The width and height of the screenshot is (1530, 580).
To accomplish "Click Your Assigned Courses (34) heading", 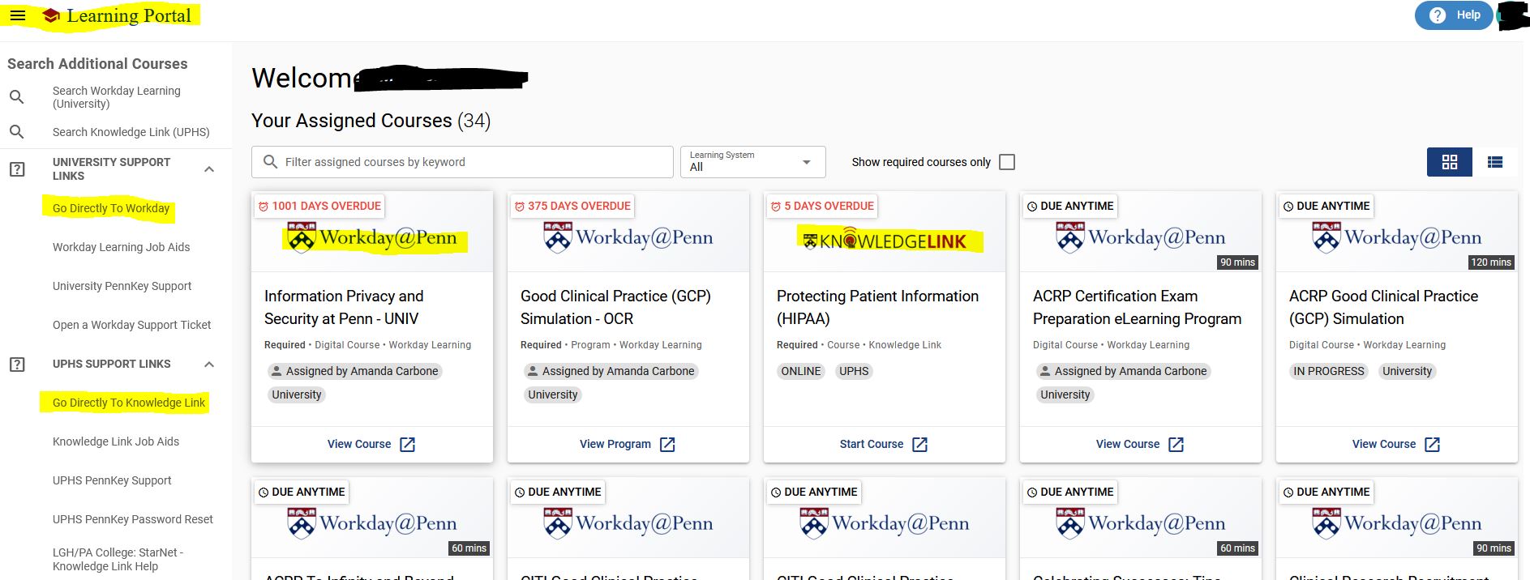I will click(371, 121).
